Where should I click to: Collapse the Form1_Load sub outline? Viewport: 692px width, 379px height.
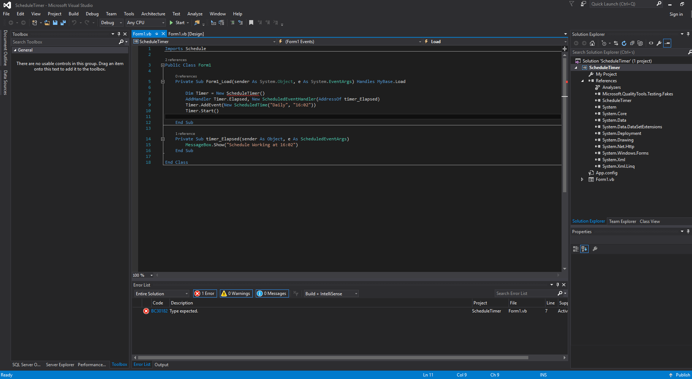click(x=163, y=82)
